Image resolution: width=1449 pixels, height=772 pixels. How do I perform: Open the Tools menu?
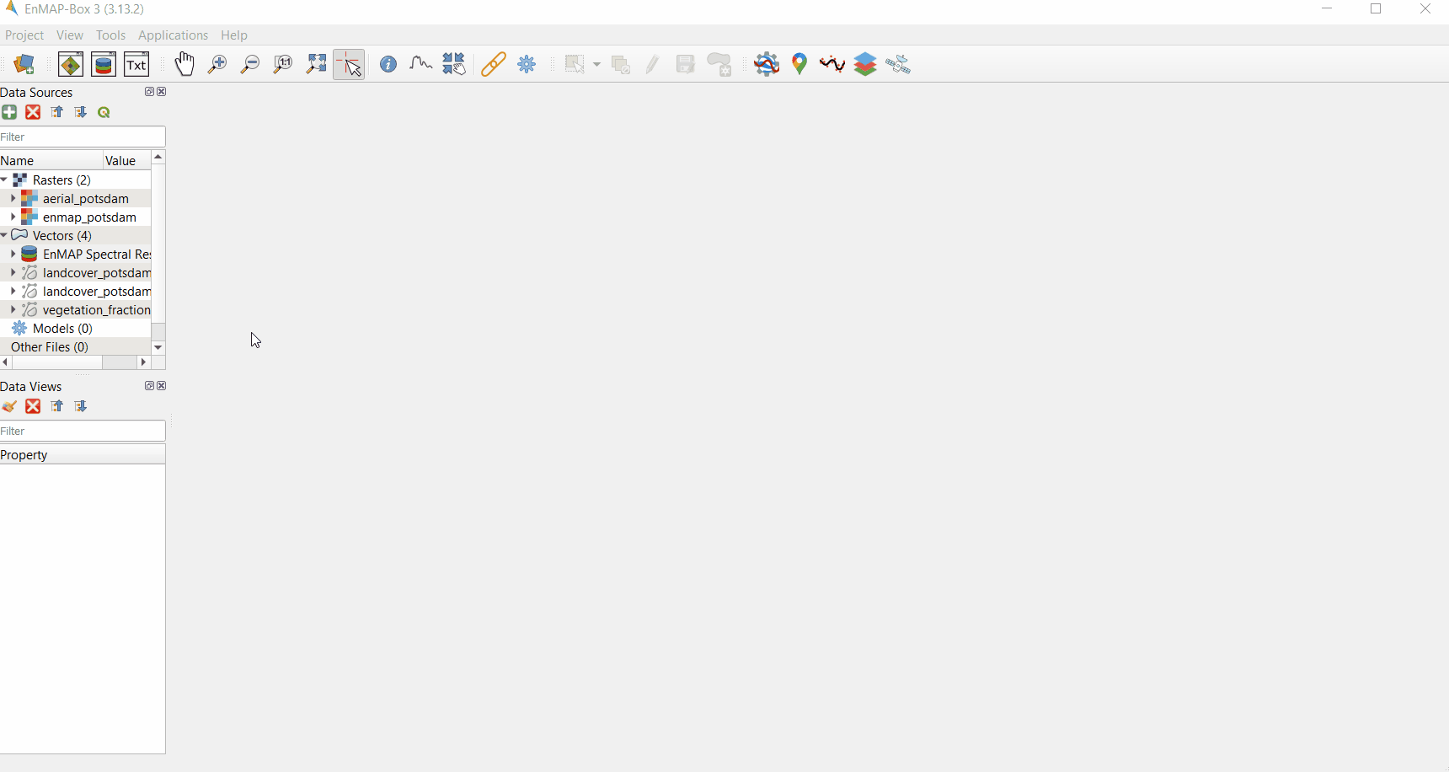click(x=110, y=35)
